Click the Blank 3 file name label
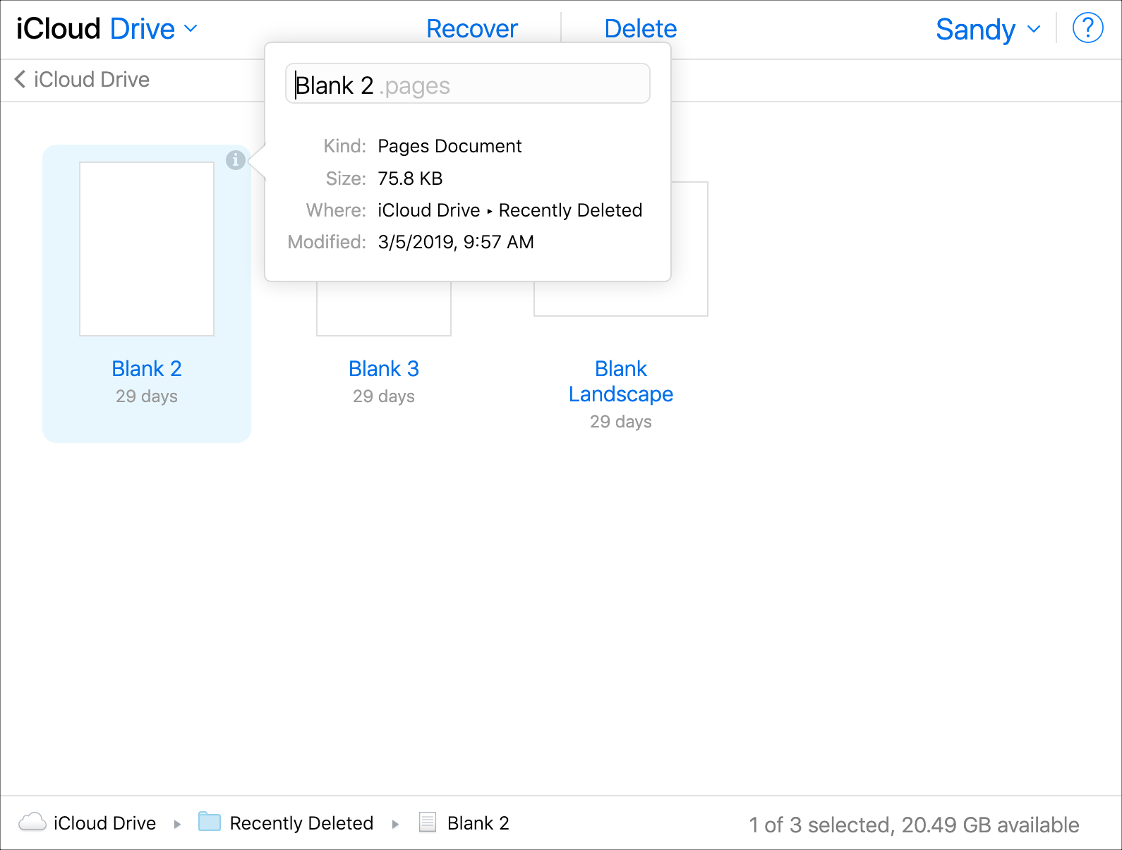Screen dimensions: 1122x850 [x=384, y=368]
